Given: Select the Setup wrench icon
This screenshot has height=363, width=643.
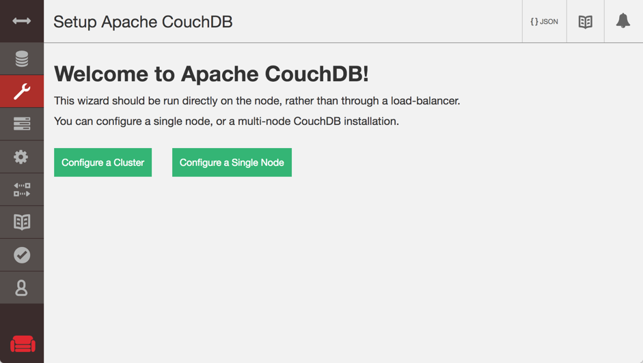Looking at the screenshot, I should click(22, 91).
